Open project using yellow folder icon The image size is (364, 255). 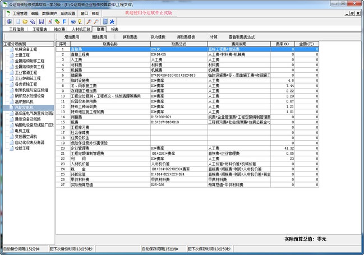tap(25, 22)
